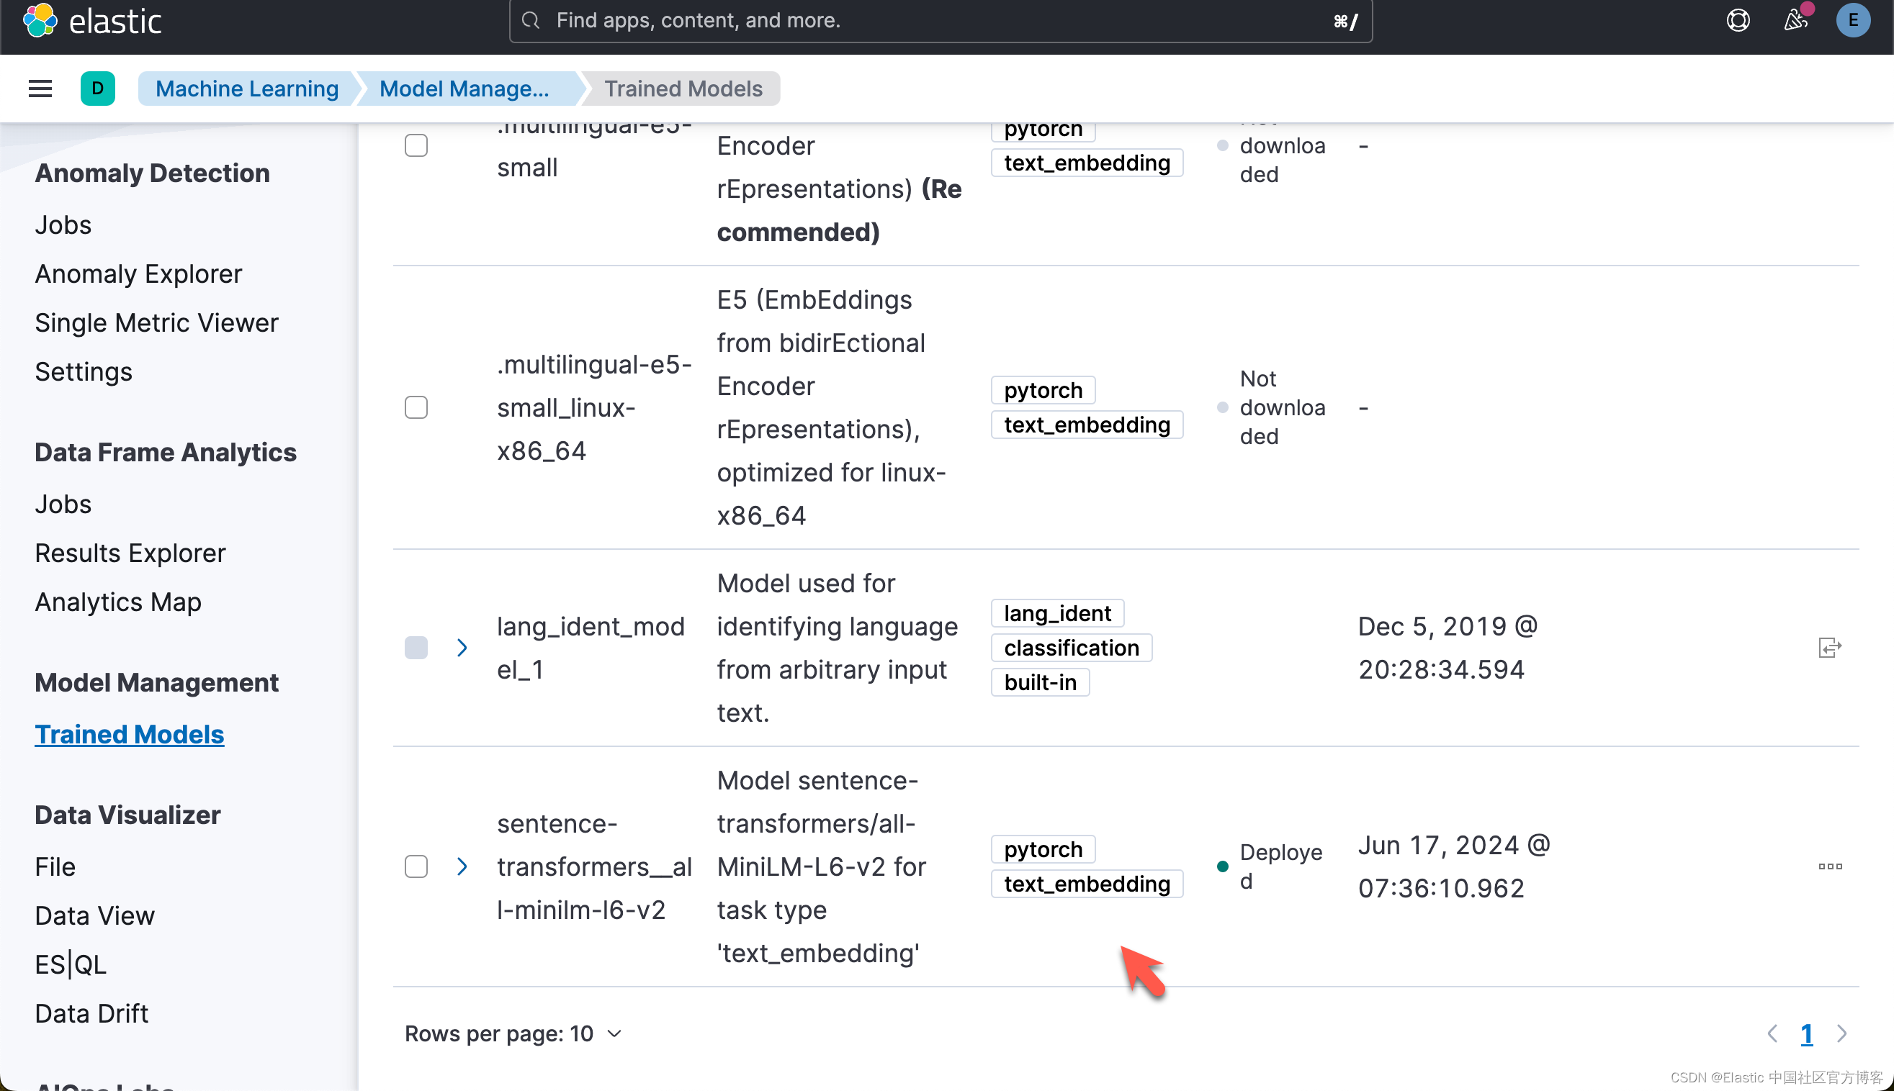Open Anomaly Explorer in sidebar
The height and width of the screenshot is (1091, 1894).
point(139,273)
